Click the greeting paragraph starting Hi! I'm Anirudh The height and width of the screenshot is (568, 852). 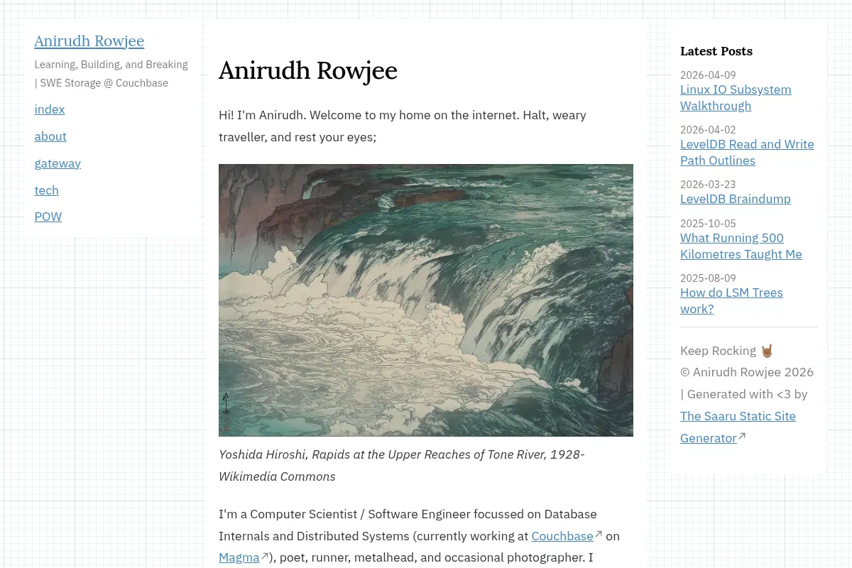click(x=403, y=126)
